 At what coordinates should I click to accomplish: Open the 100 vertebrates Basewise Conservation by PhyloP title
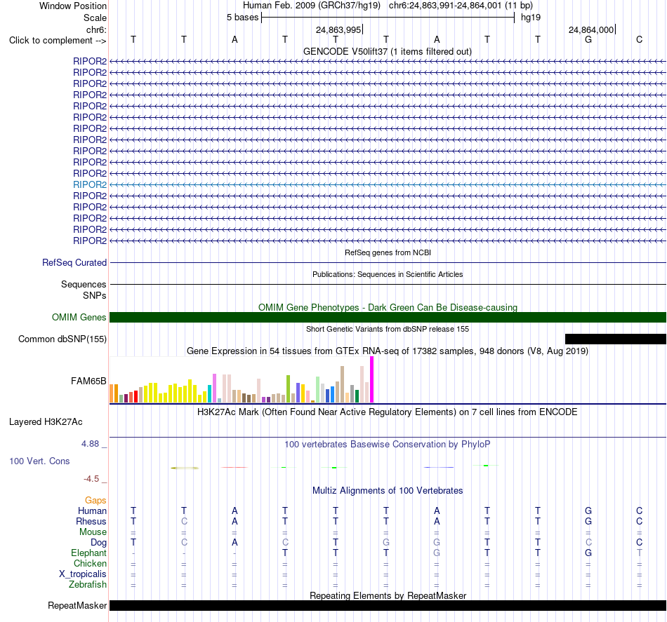pyautogui.click(x=388, y=445)
